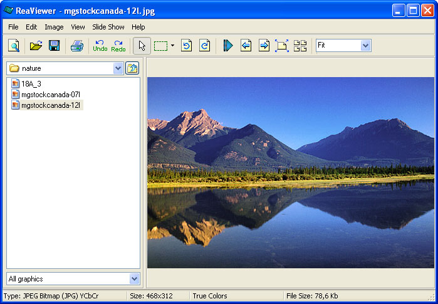Click the nature folder icon in combo box
Screen dimensions: 438x304
[x=14, y=68]
